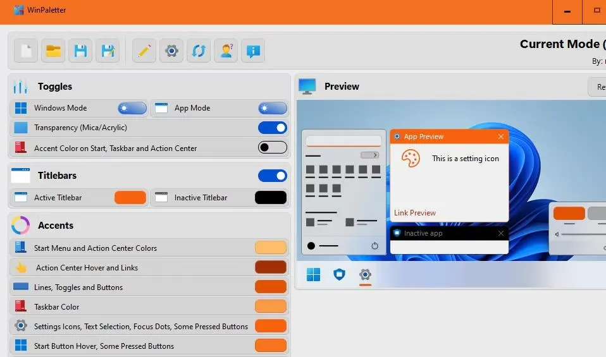Click the Taskbar Color red icon
This screenshot has width=606, height=357.
(21, 306)
